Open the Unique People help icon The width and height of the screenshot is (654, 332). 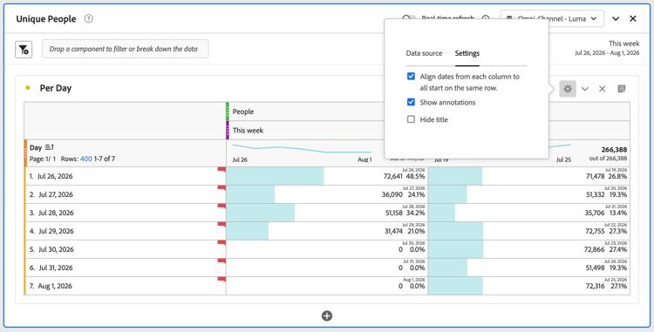click(x=88, y=19)
